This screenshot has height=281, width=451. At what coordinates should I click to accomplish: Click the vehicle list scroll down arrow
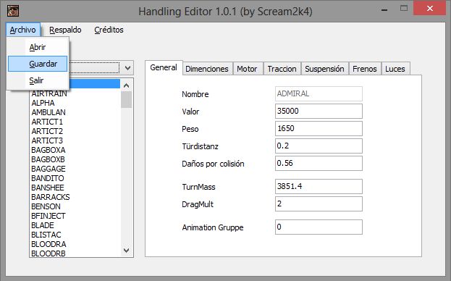click(126, 251)
